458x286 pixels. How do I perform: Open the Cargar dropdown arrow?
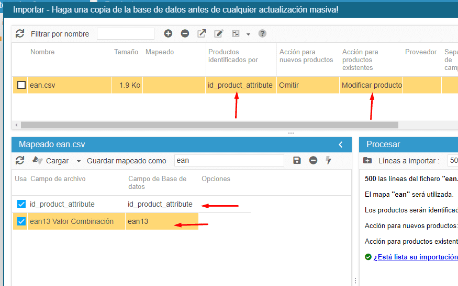tap(79, 161)
